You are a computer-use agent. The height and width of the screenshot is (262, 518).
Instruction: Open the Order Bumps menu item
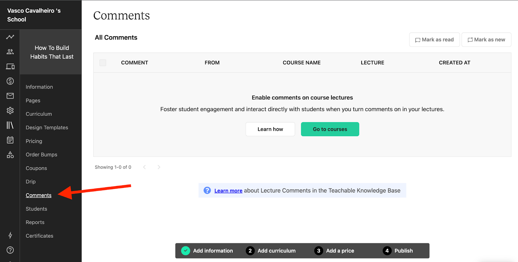[41, 155]
